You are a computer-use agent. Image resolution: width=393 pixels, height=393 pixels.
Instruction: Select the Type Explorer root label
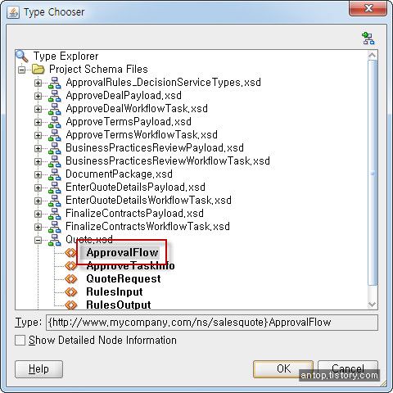tap(65, 56)
